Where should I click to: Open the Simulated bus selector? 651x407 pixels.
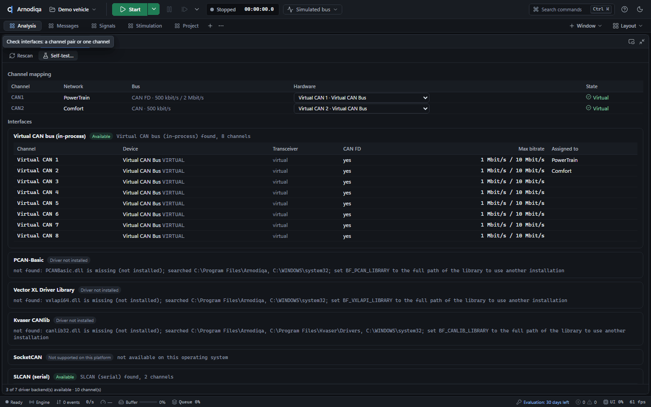(312, 9)
